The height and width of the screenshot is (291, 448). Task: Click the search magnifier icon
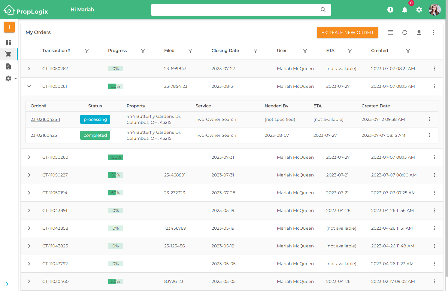[323, 10]
